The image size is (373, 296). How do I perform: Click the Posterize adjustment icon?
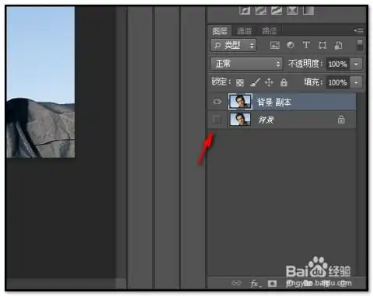(x=260, y=10)
